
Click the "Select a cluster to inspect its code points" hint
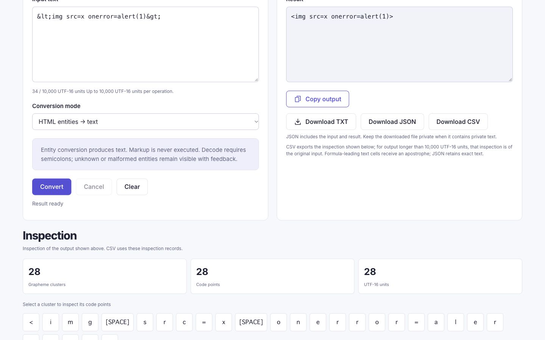67,304
